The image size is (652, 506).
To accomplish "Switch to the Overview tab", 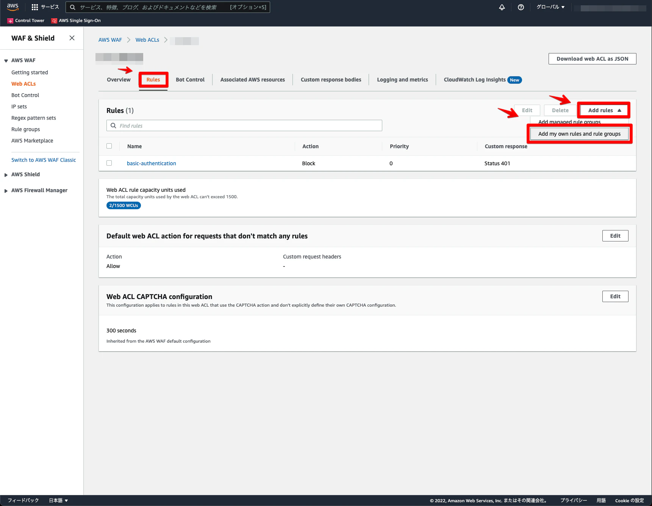I will pos(119,80).
